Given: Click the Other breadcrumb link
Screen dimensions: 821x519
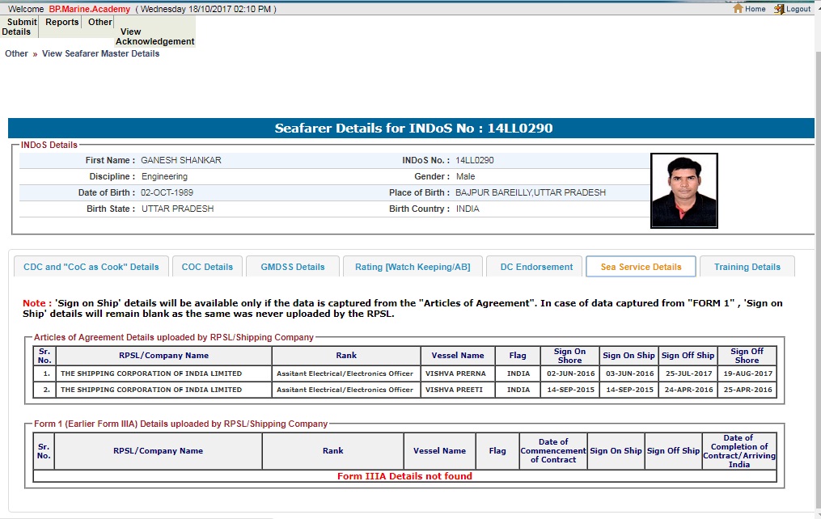Looking at the screenshot, I should tap(16, 54).
